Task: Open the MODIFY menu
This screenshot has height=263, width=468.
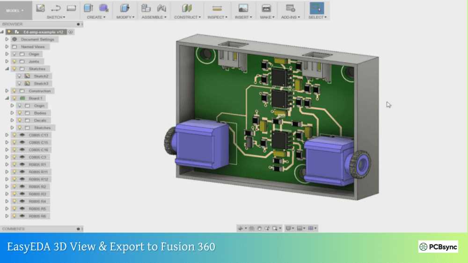Action: [x=125, y=17]
